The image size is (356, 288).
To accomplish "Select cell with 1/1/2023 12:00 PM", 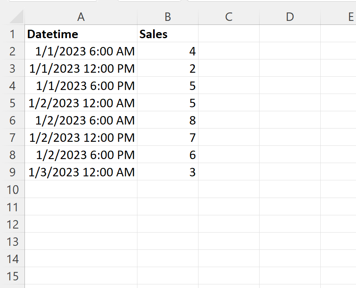I will [x=81, y=69].
